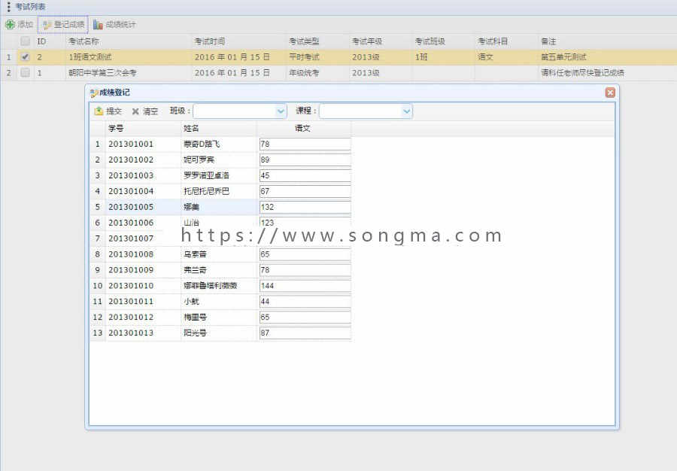Image resolution: width=677 pixels, height=471 pixels.
Task: Click the 课程 combo box text field
Action: (x=360, y=111)
